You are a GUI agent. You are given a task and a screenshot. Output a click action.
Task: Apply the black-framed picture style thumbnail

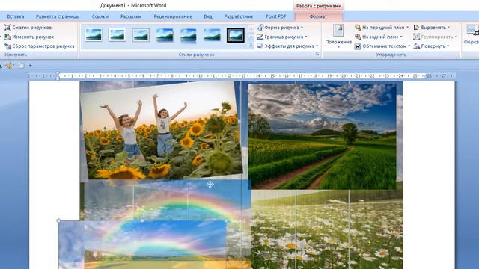pyautogui.click(x=236, y=35)
